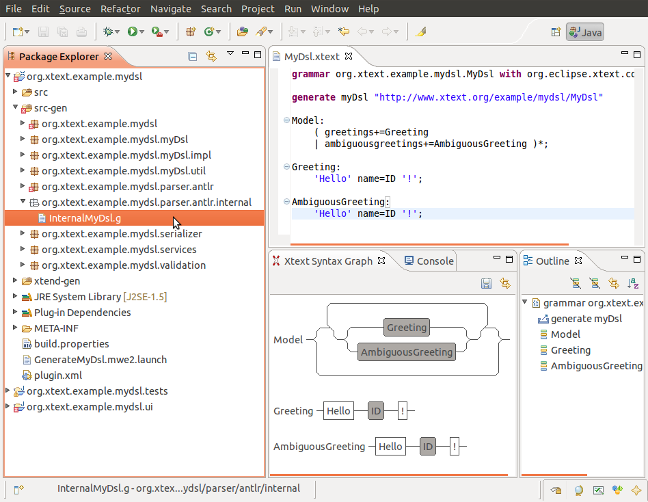This screenshot has height=502, width=648.
Task: Click Collapse All icon in Package Explorer
Action: click(193, 56)
